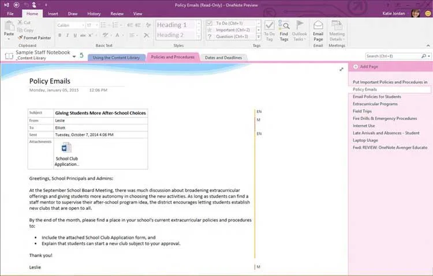Open the Fire Drills & Emergency Procedures page

coord(385,118)
